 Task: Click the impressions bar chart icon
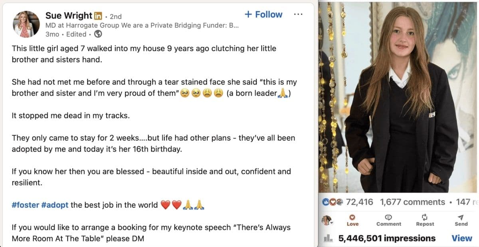point(328,238)
